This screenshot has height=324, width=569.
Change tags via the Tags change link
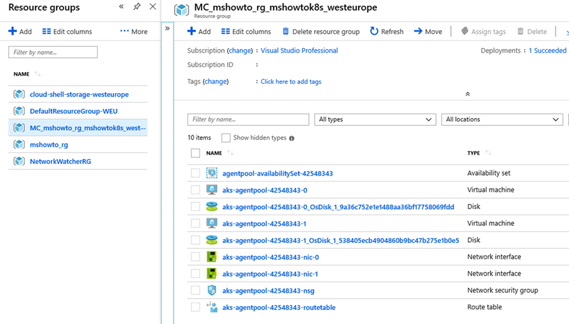216,81
